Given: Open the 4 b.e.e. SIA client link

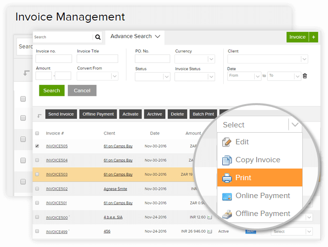Looking at the screenshot, I should [113, 217].
